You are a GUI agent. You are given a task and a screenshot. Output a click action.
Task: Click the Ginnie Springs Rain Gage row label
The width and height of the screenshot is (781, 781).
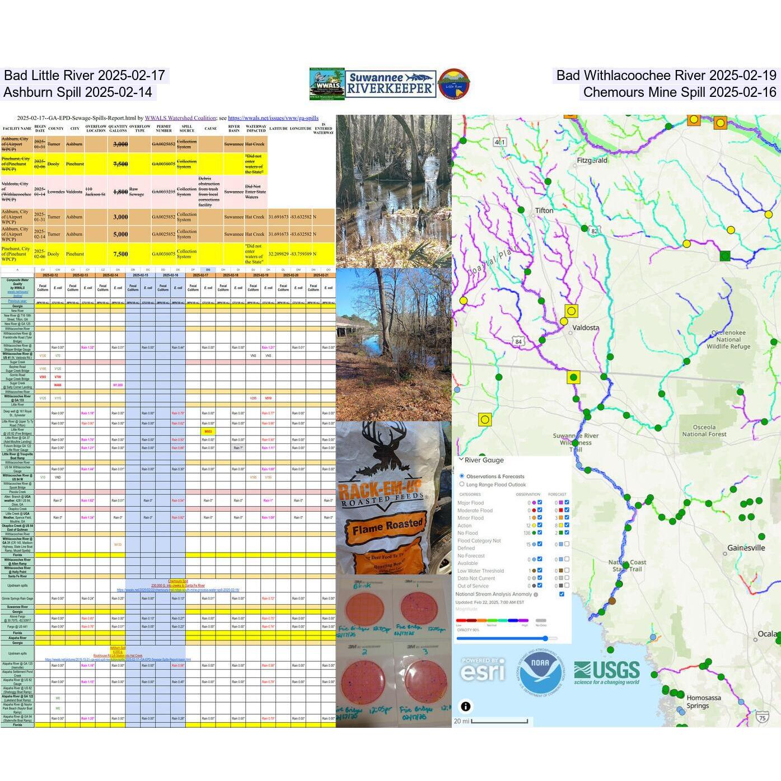(x=17, y=598)
